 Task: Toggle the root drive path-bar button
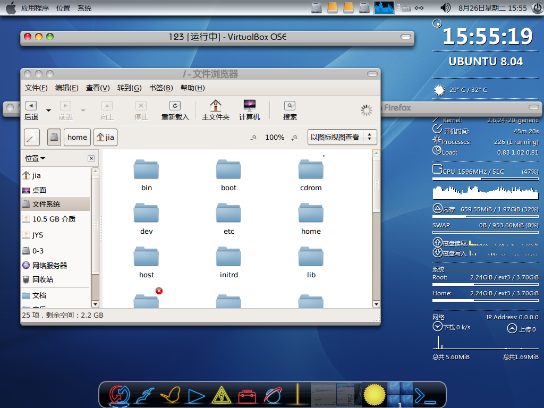tap(54, 138)
